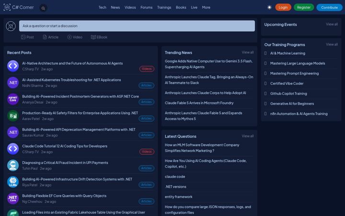Click the user avatar beside question box
The image size is (345, 216).
click(11, 26)
